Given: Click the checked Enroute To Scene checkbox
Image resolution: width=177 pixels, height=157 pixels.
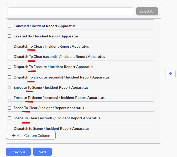Looking at the screenshot, I should point(9,87).
